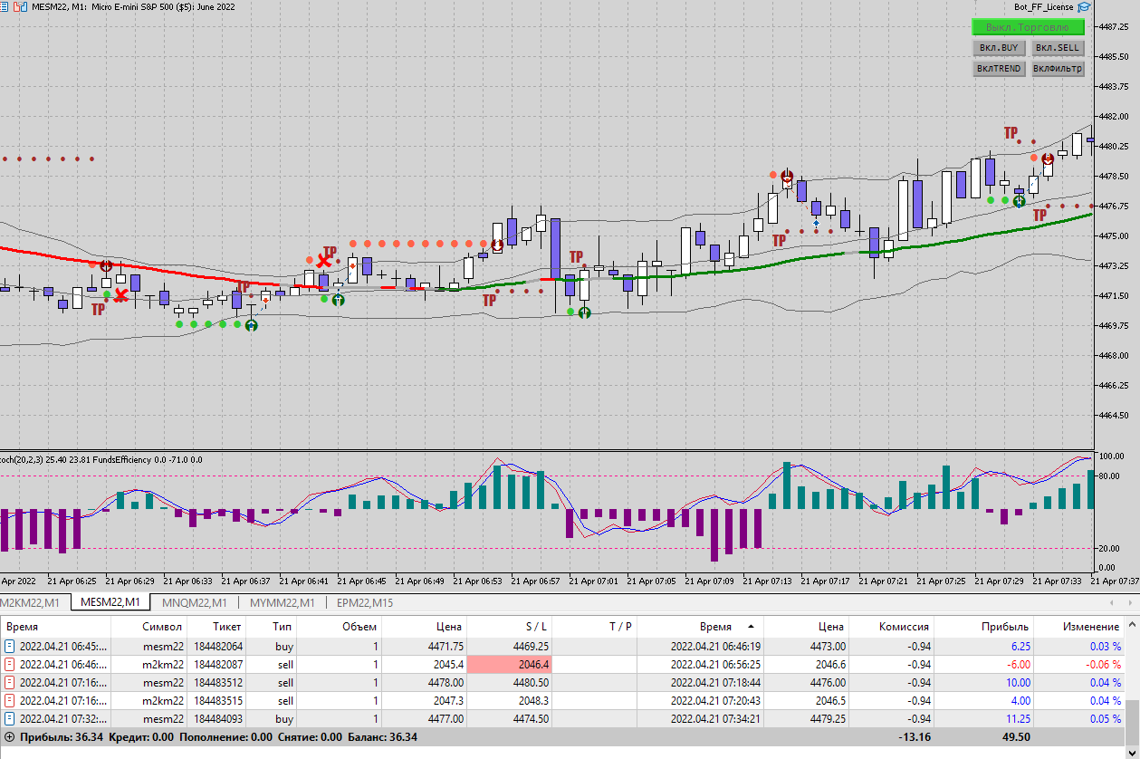Screen dimensions: 1140x759
Task: Click the ticket number 184483515
Action: [217, 700]
